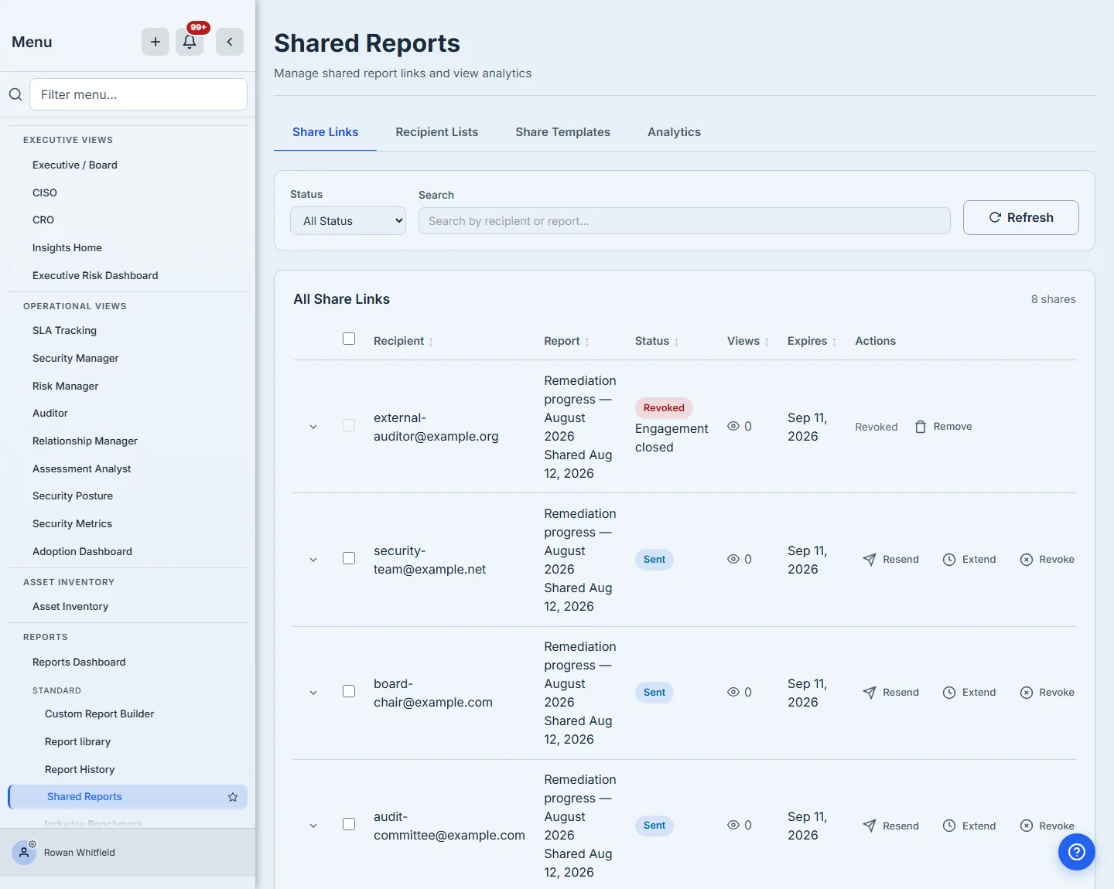Click the views eye icon in board-chair row

pos(733,692)
